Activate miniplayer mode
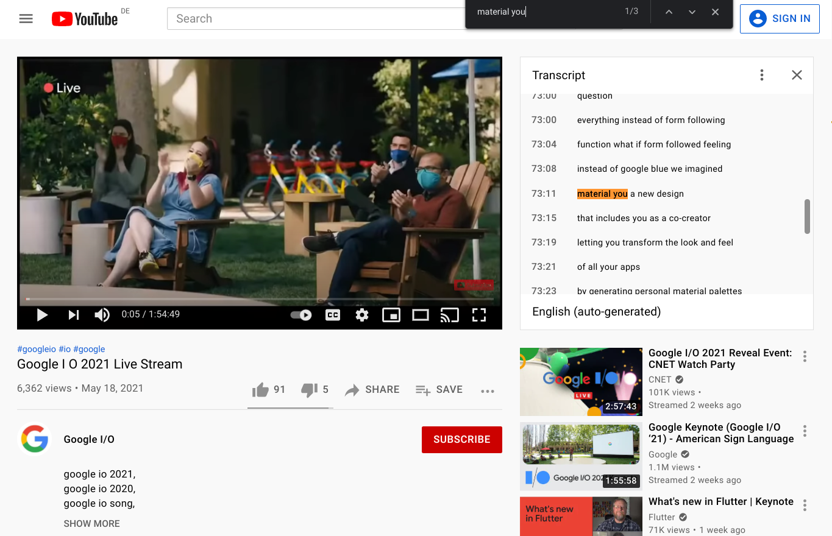Image resolution: width=832 pixels, height=536 pixels. click(x=391, y=315)
